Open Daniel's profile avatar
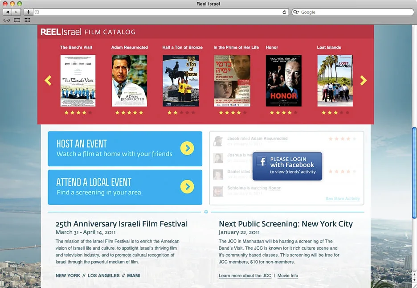This screenshot has width=417, height=288. (x=218, y=175)
